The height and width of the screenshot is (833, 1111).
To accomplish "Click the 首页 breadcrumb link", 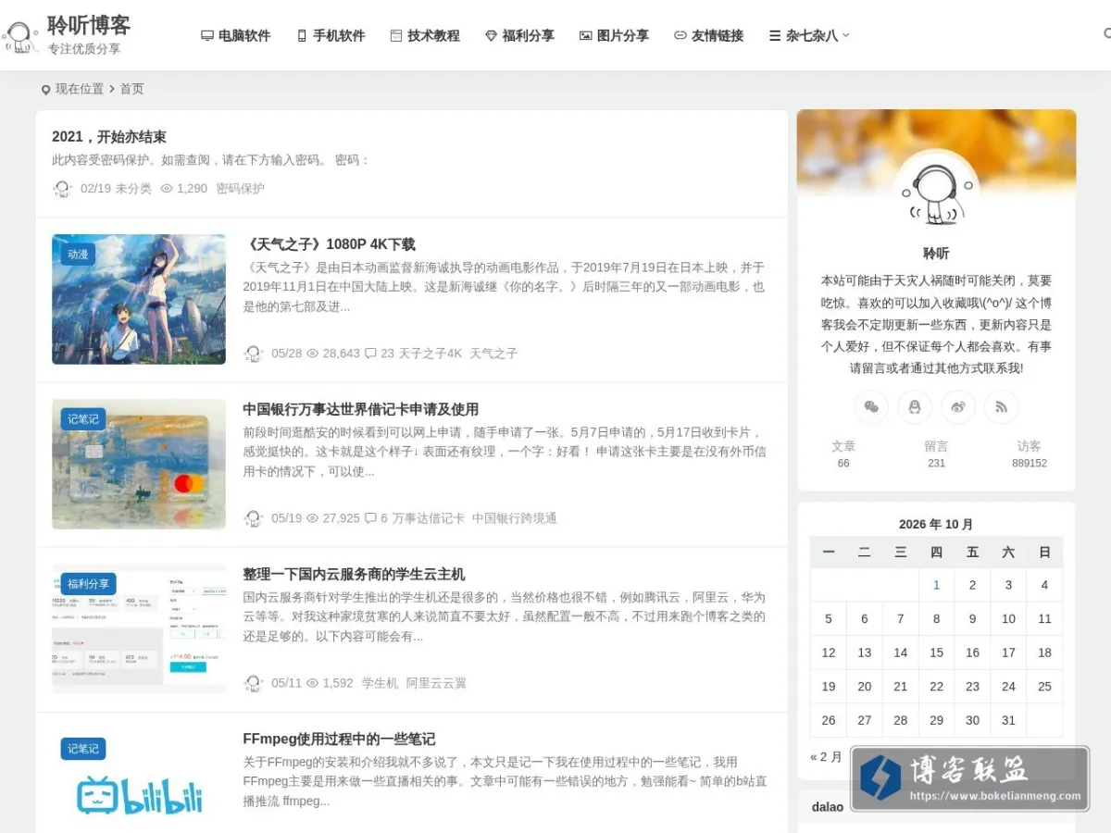I will (131, 89).
